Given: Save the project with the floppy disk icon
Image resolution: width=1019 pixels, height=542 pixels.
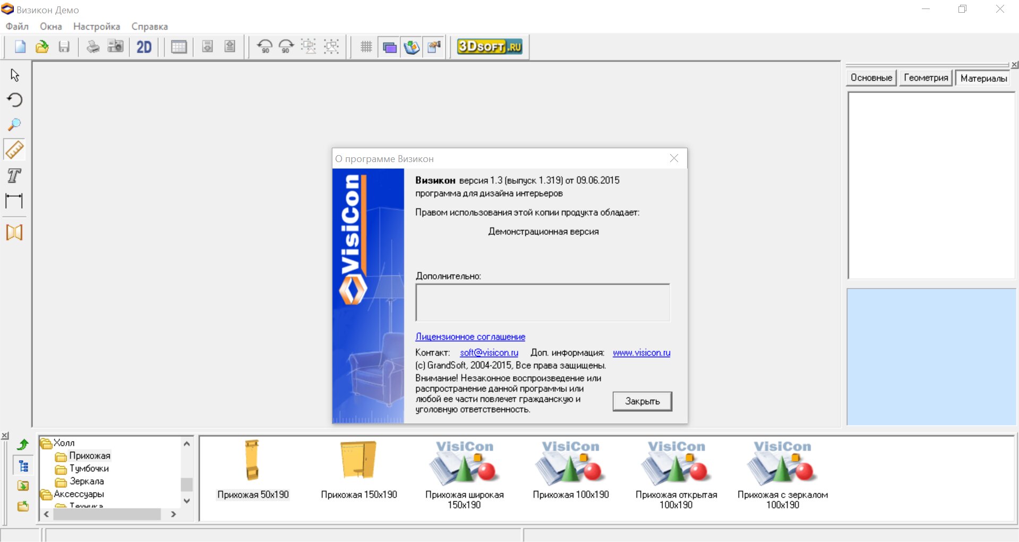Looking at the screenshot, I should [64, 47].
